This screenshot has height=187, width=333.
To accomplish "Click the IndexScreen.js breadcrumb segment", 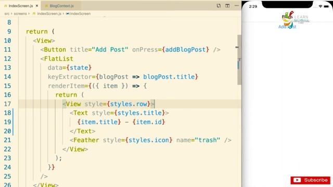I will click(x=49, y=14).
